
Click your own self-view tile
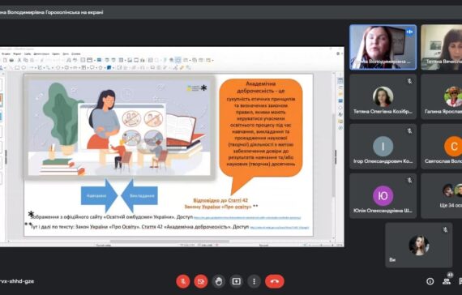pyautogui.click(x=419, y=246)
